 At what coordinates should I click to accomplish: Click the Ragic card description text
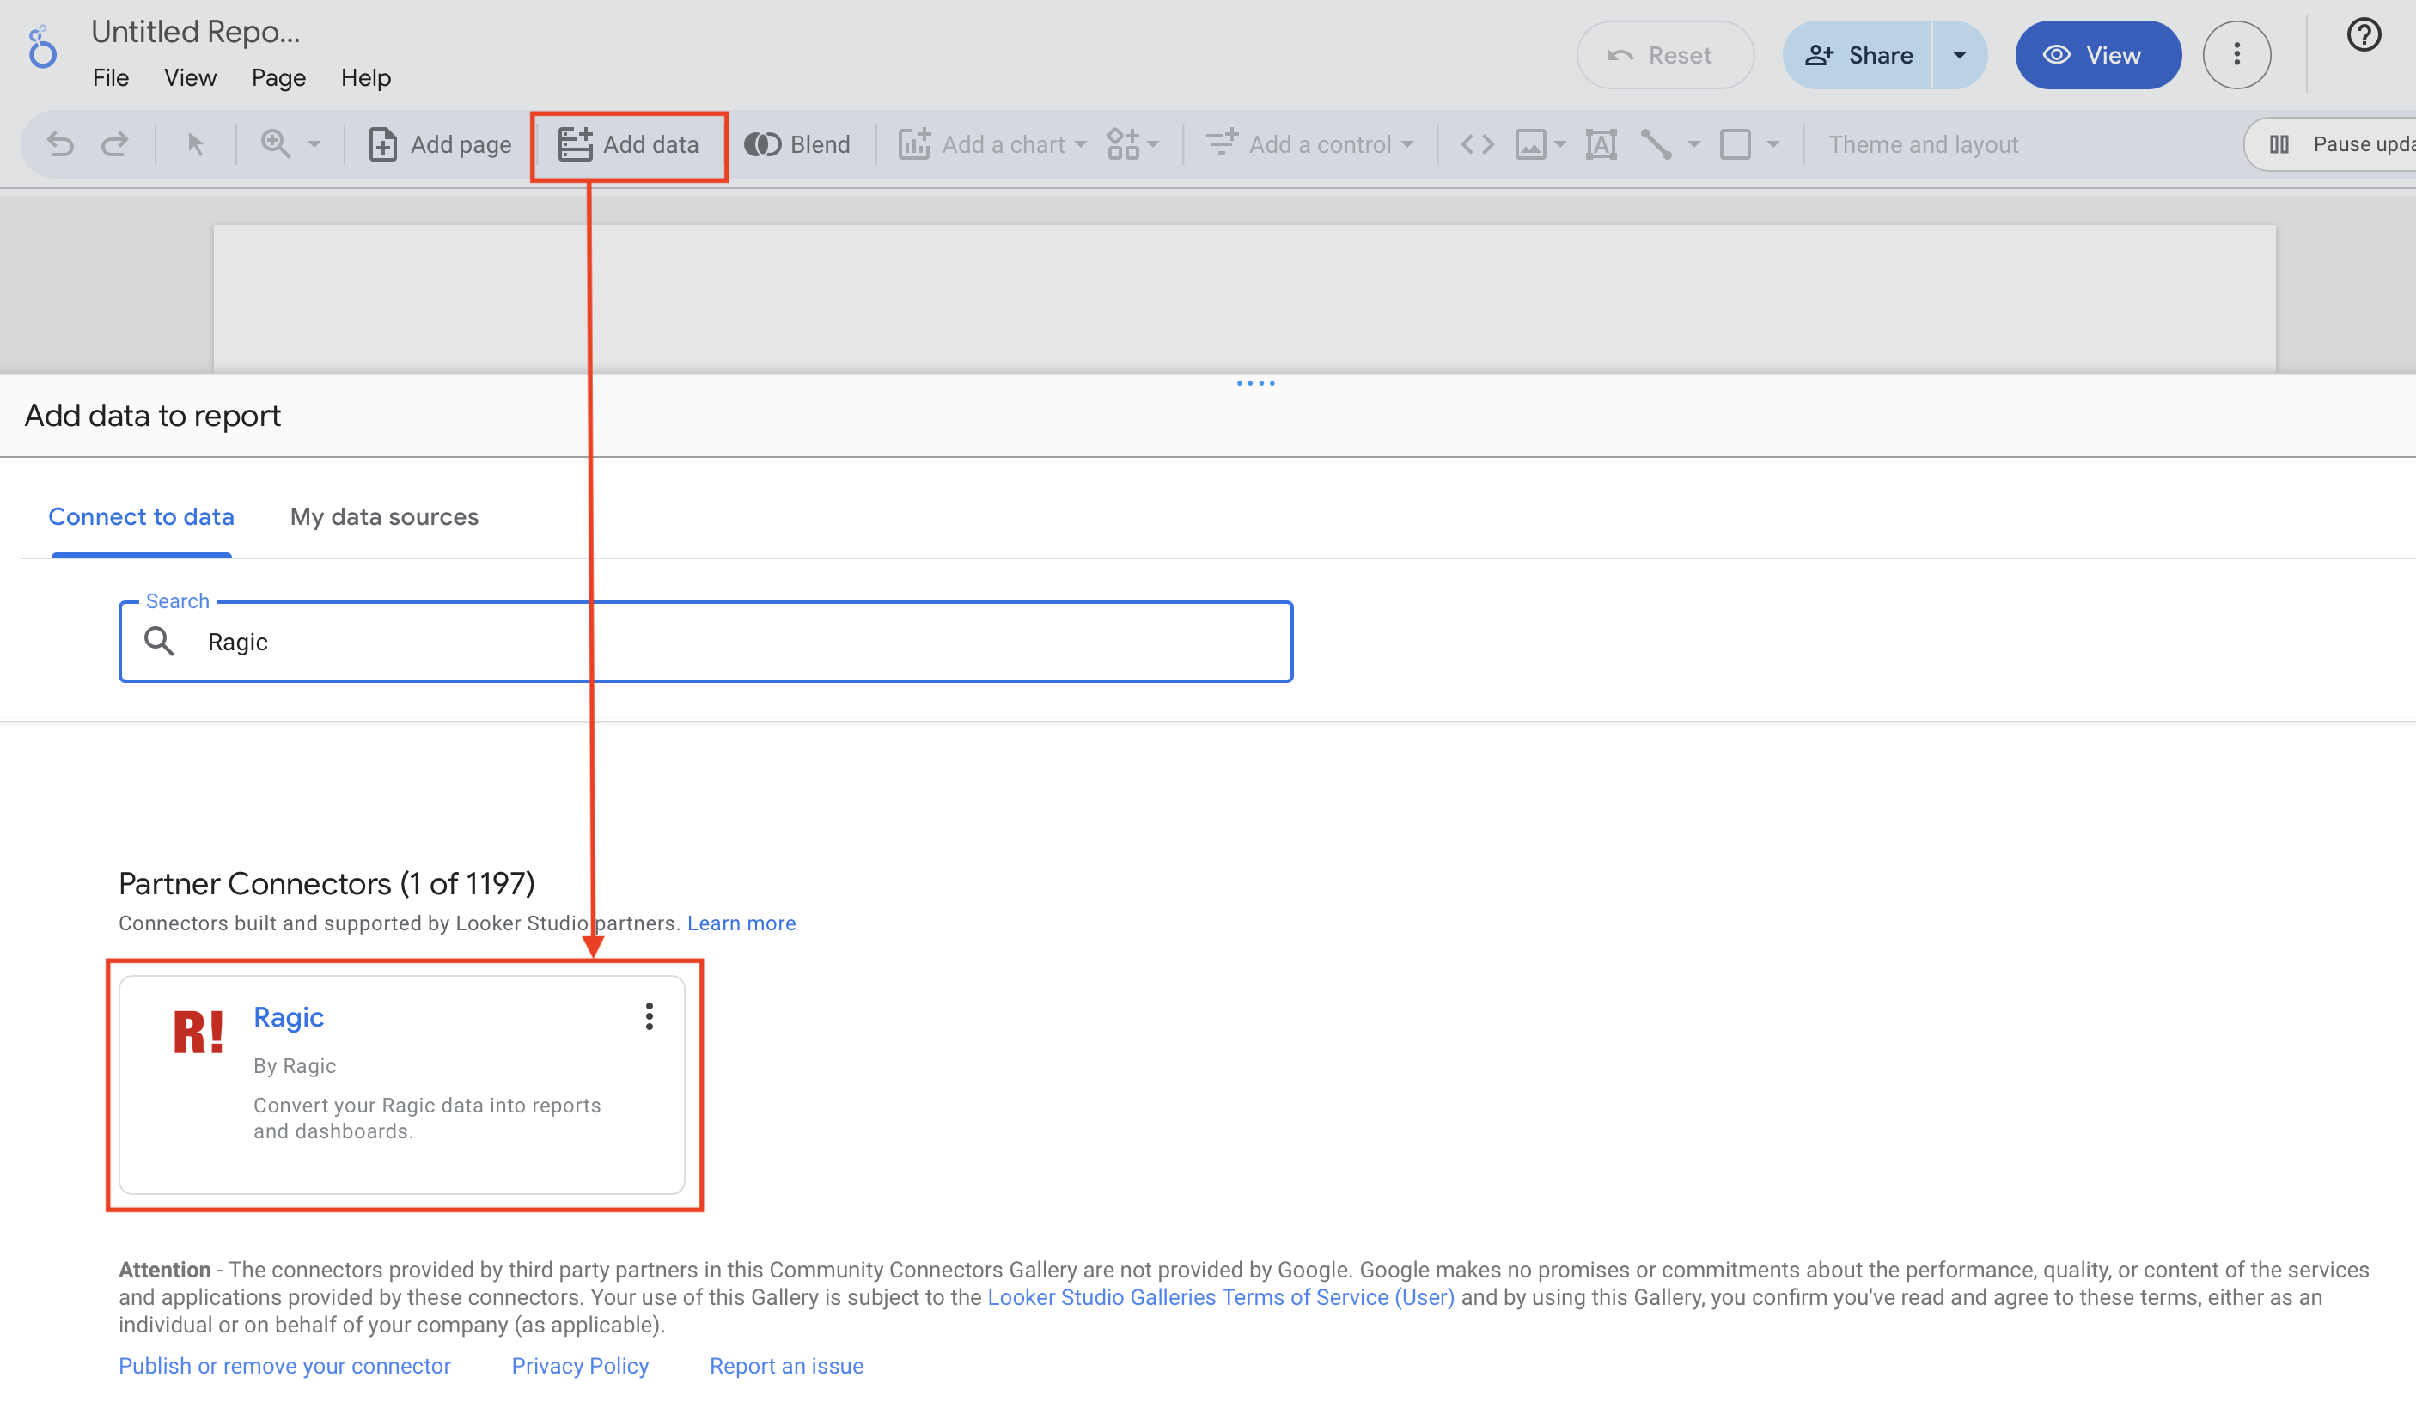point(428,1118)
